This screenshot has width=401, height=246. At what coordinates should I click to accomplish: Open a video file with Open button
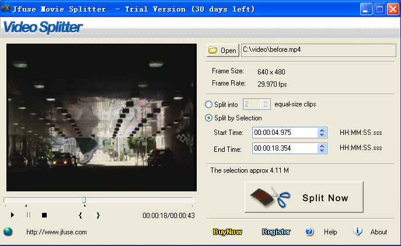click(222, 51)
